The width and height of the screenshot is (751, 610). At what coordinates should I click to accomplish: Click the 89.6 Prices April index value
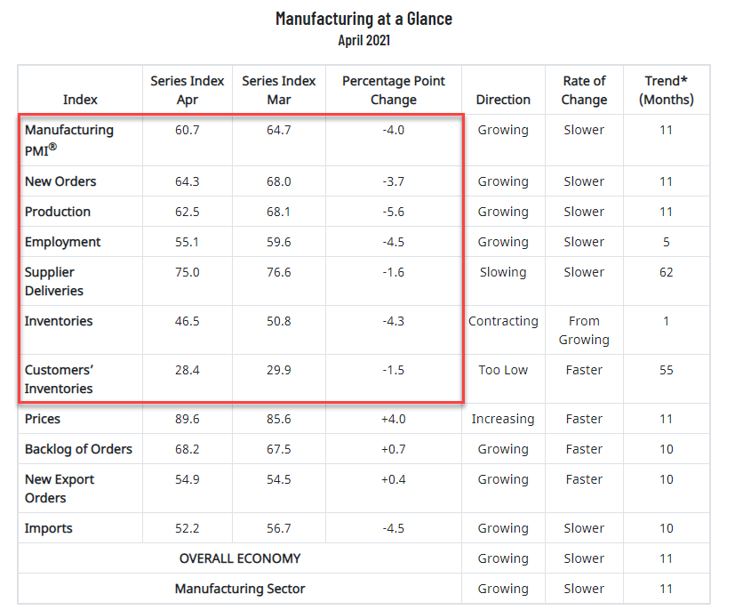click(x=187, y=419)
